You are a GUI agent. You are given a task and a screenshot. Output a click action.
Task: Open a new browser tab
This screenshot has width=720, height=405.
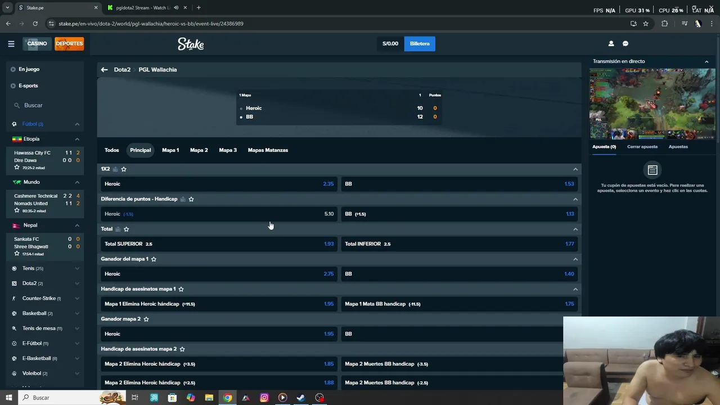[199, 8]
